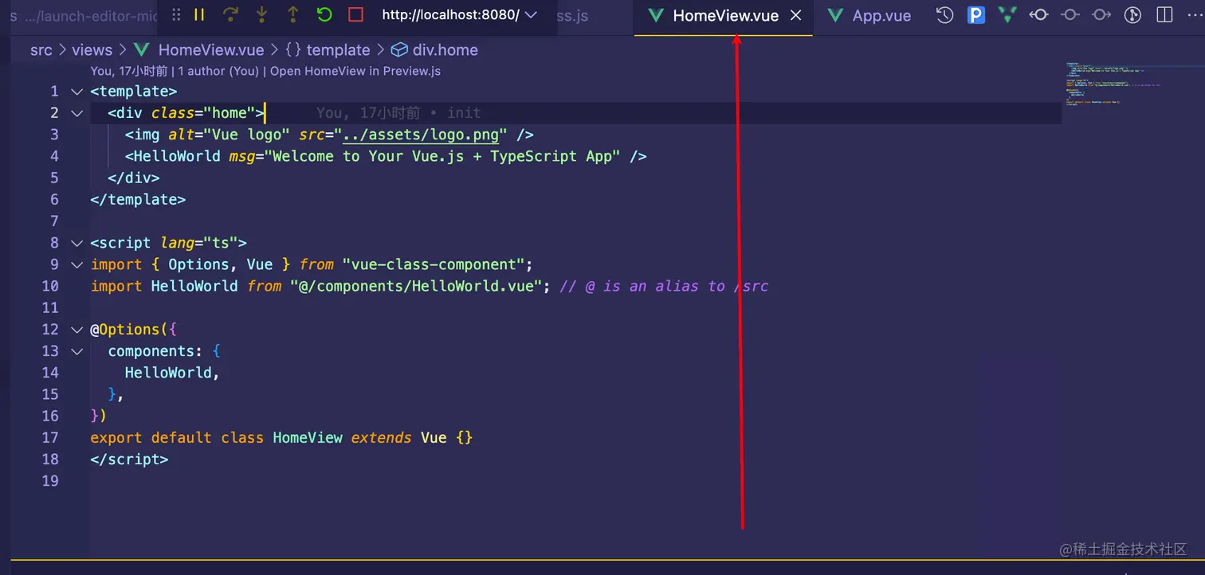Open previous change with left-arrow commit icon
Image resolution: width=1205 pixels, height=575 pixels.
pyautogui.click(x=1038, y=14)
